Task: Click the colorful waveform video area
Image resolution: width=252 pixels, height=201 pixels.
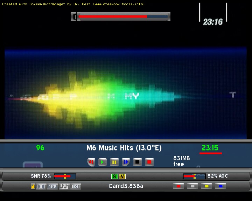Action: pyautogui.click(x=126, y=94)
